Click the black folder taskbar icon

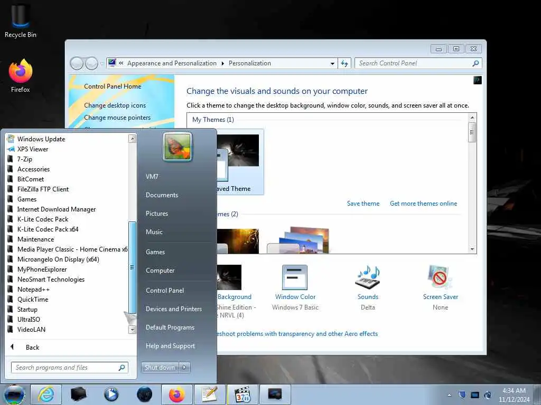[x=78, y=394]
